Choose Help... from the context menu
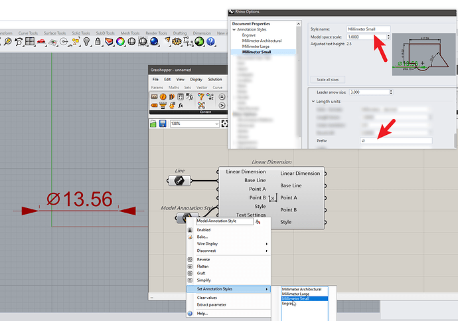The width and height of the screenshot is (458, 321). coord(202,314)
